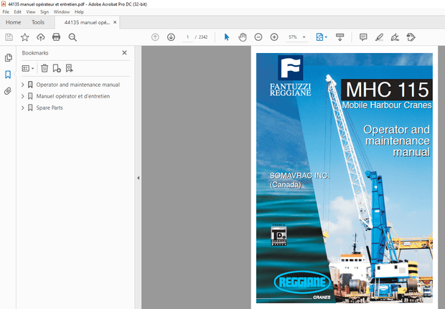Screen dimensions: 445x309
Task: Select the Highlight text pen tool
Action: point(379,37)
